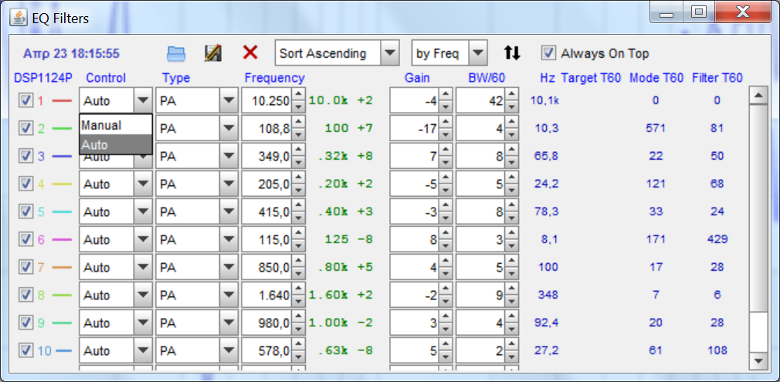
Task: Click the red X delete icon
Action: (250, 52)
